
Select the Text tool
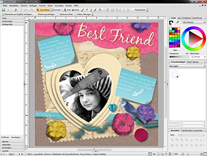(x=67, y=10)
